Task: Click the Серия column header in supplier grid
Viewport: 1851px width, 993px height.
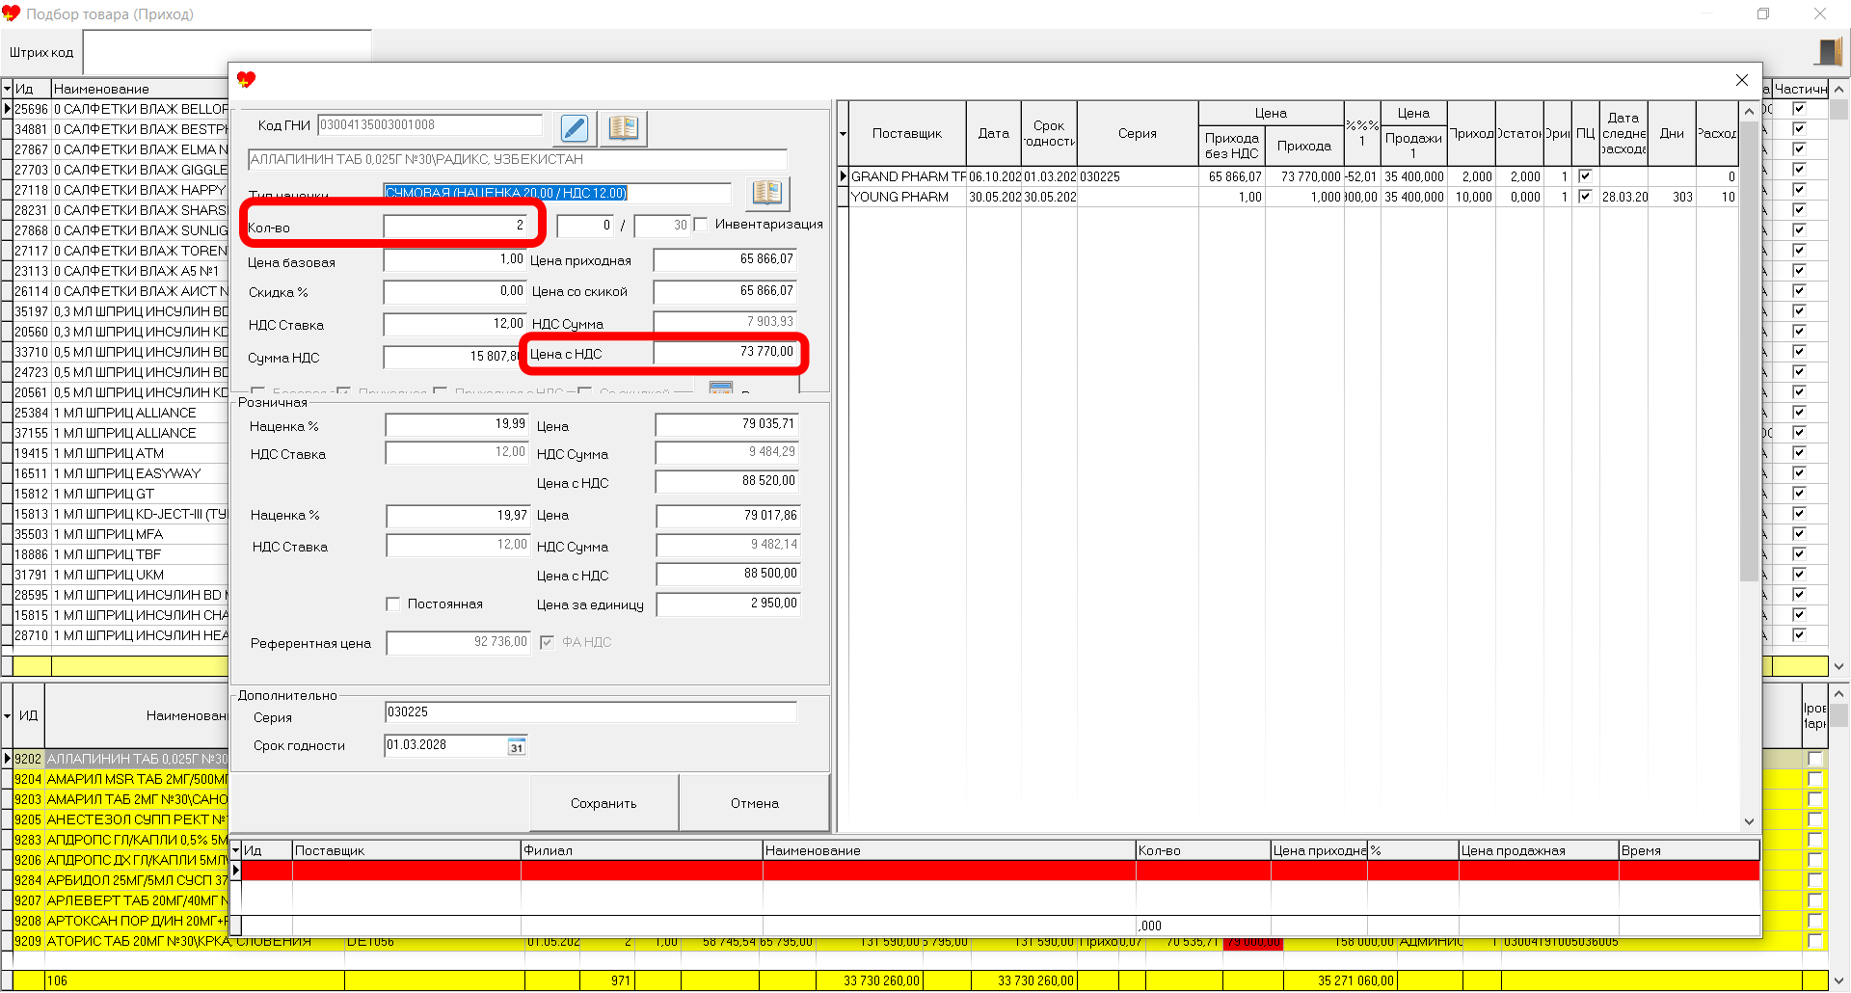Action: [1138, 134]
